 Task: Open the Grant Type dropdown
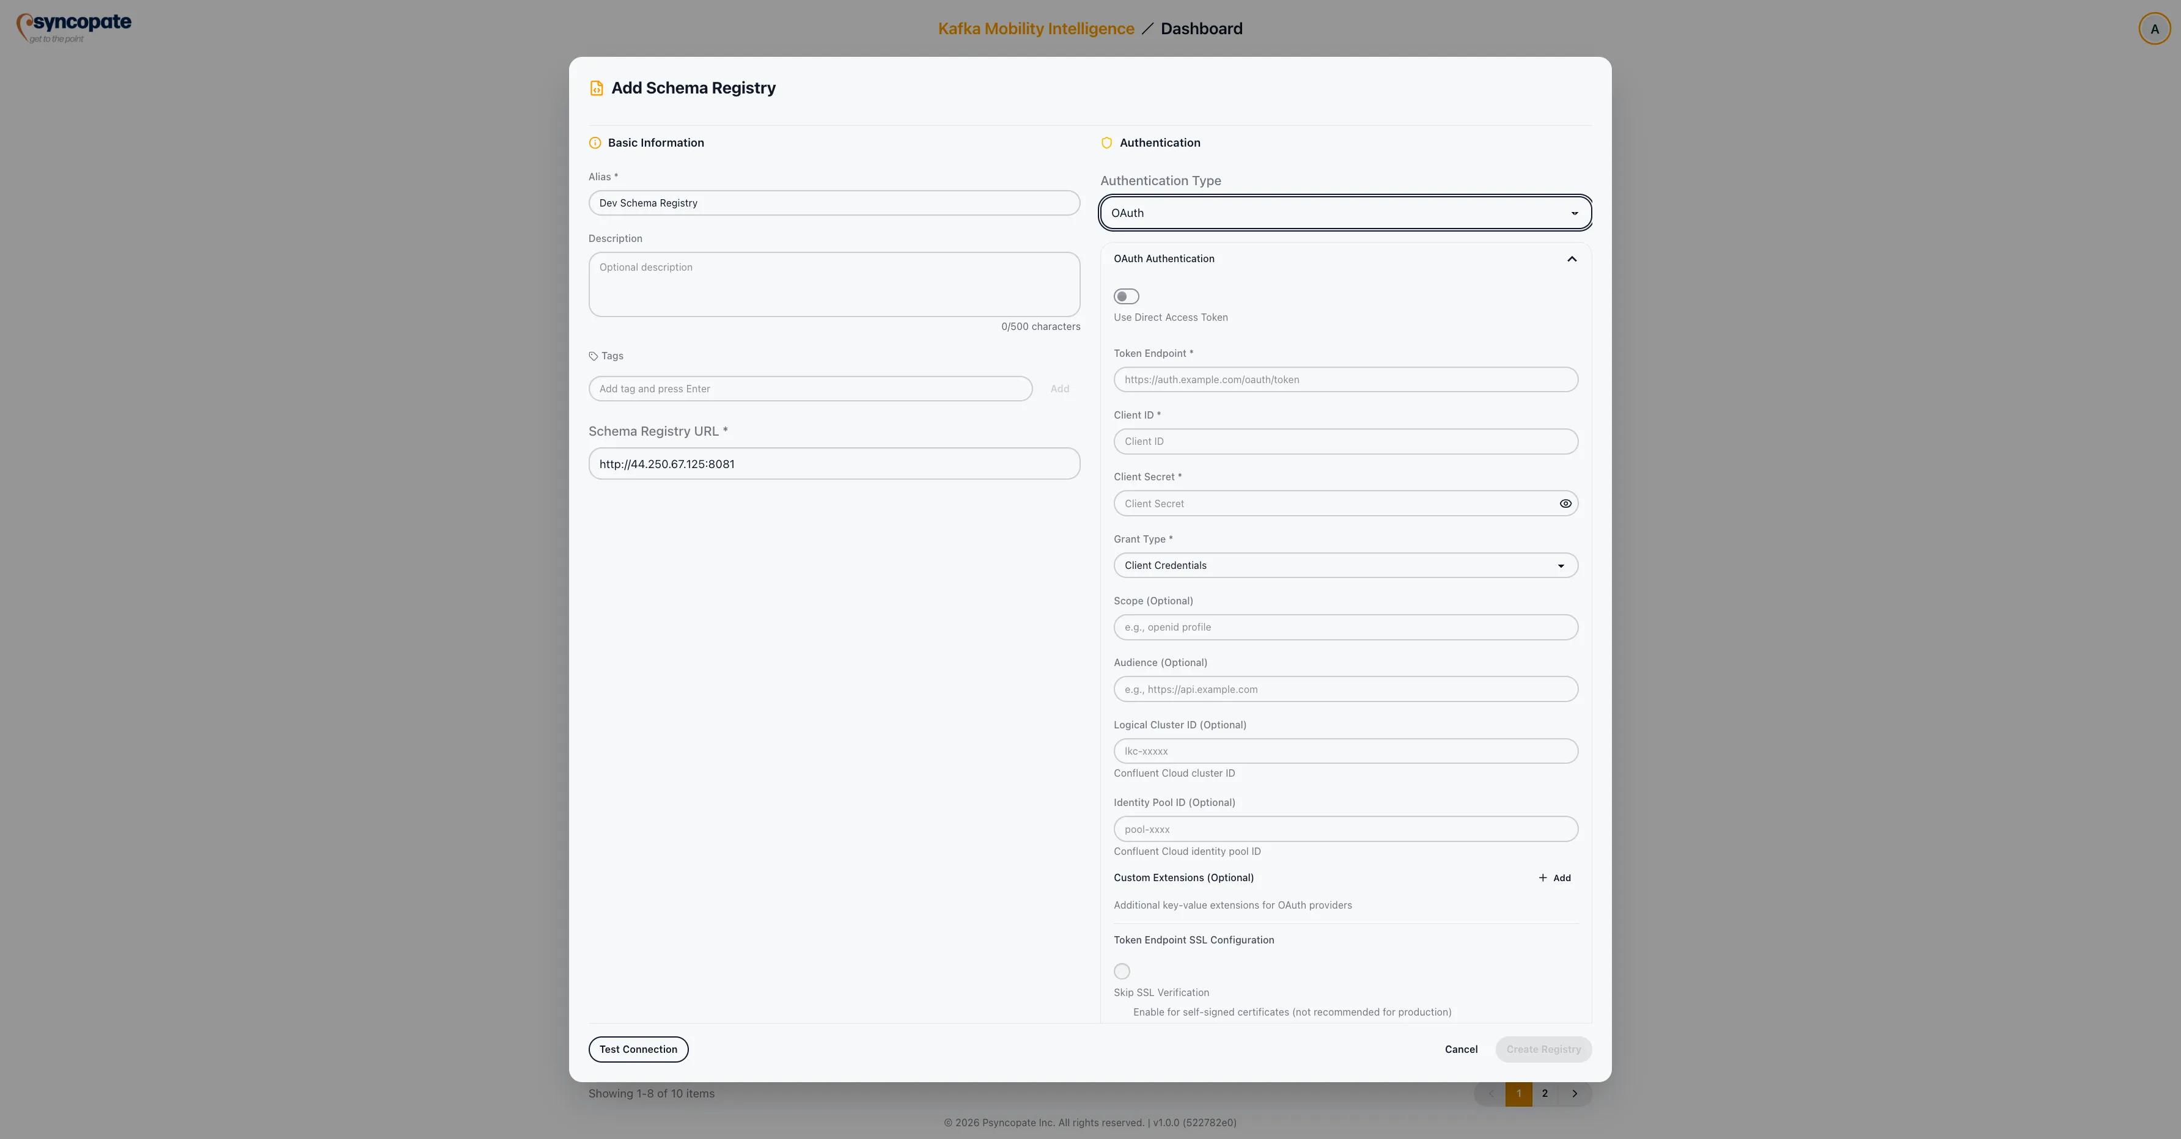tap(1345, 565)
